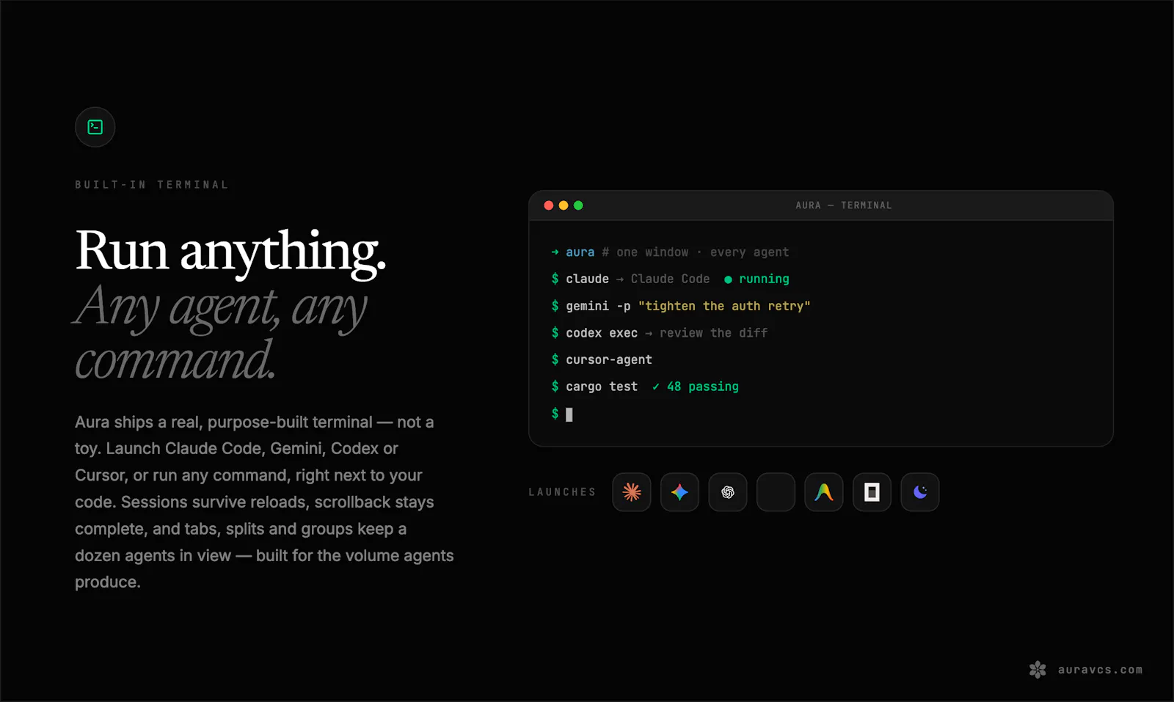The height and width of the screenshot is (702, 1174).
Task: Click the 'AURA — TERMINAL' window title
Action: click(x=844, y=205)
